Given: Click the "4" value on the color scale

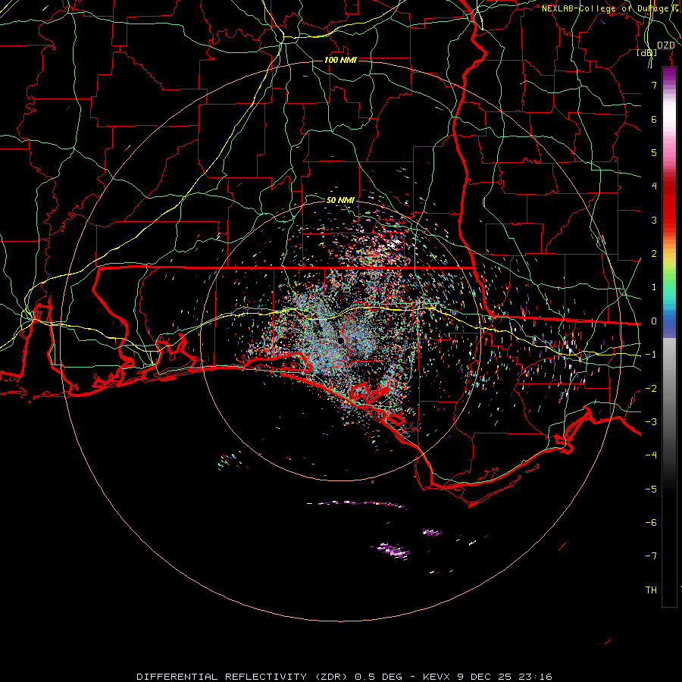Looking at the screenshot, I should 654,186.
